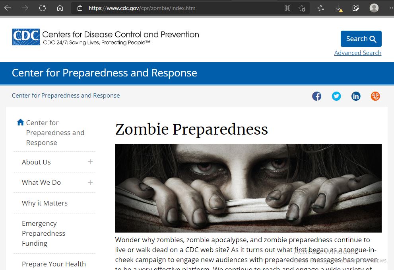Click the browser forward arrow
Screen dimensions: 394x270
[x=25, y=8]
